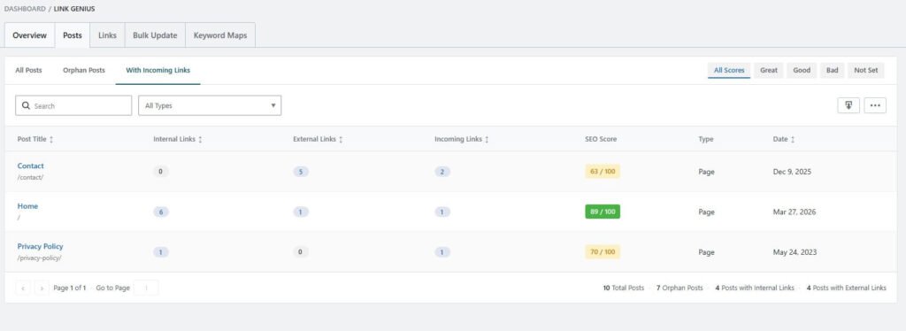Screen dimensions: 906x331
Task: Open the Bulk Update tab
Action: click(155, 35)
